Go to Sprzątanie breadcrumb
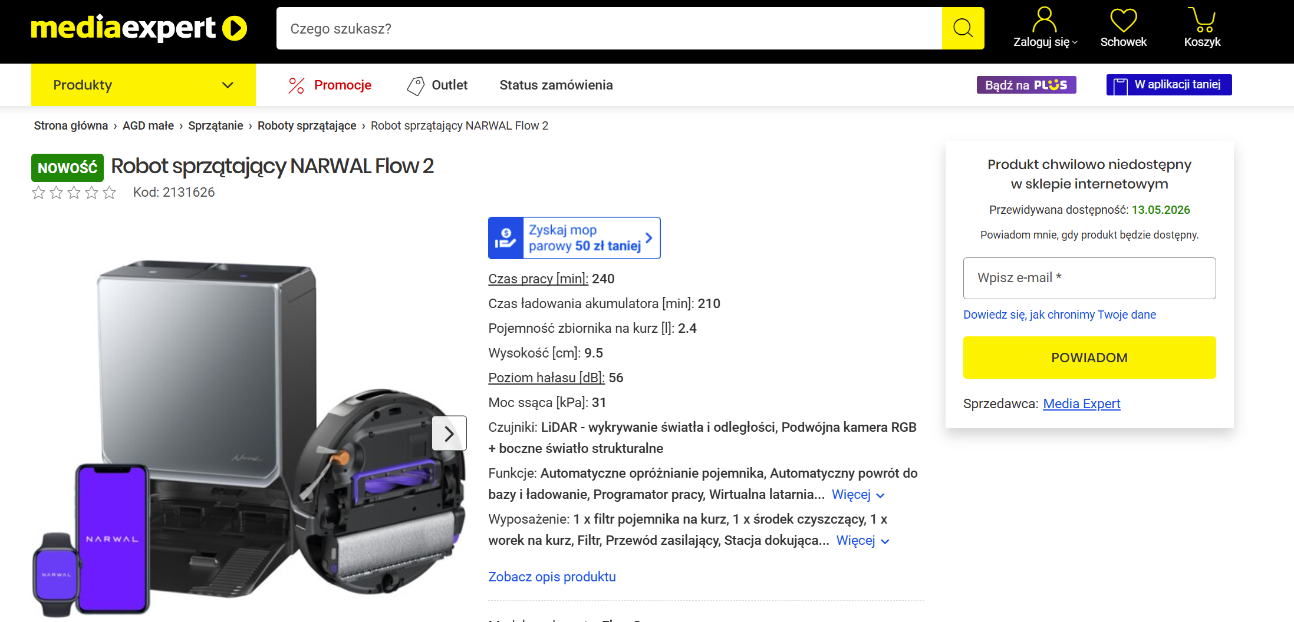 tap(216, 125)
